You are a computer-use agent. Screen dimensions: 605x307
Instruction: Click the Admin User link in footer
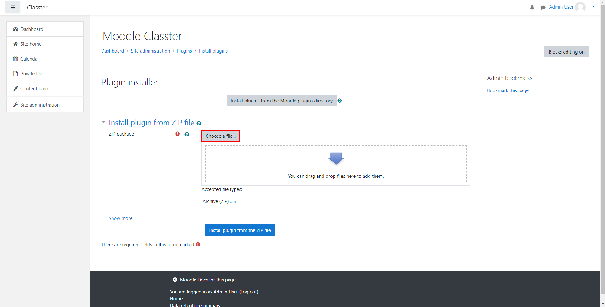[x=226, y=292]
